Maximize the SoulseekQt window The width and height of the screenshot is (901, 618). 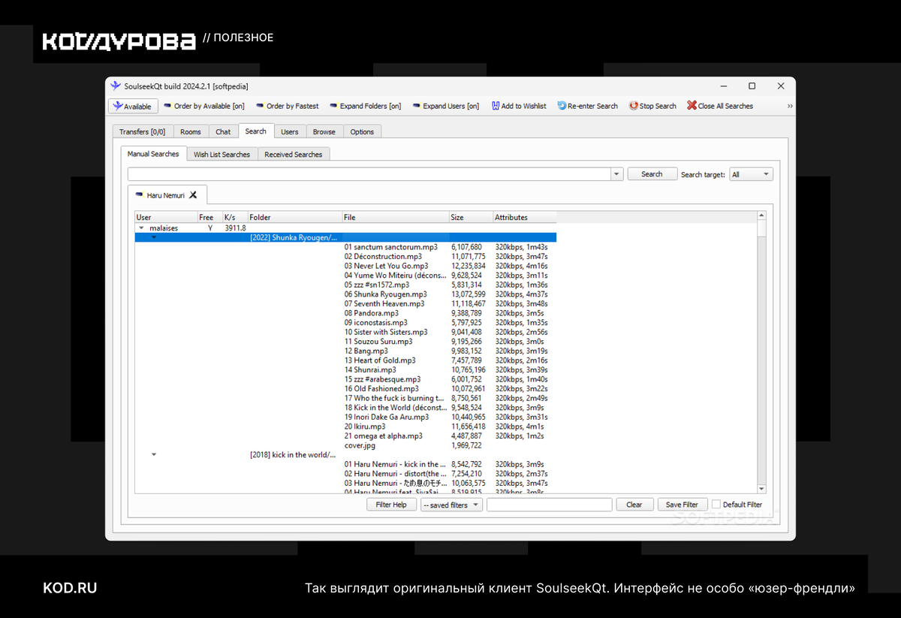pos(752,86)
